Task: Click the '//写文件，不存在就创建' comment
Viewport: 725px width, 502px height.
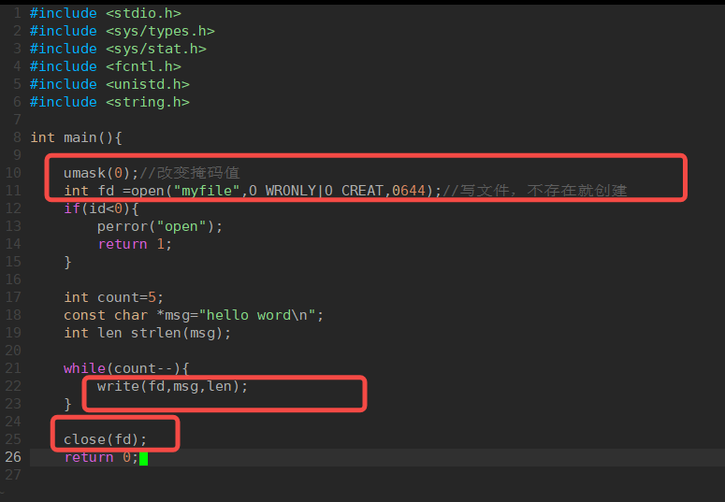Action: coord(534,191)
